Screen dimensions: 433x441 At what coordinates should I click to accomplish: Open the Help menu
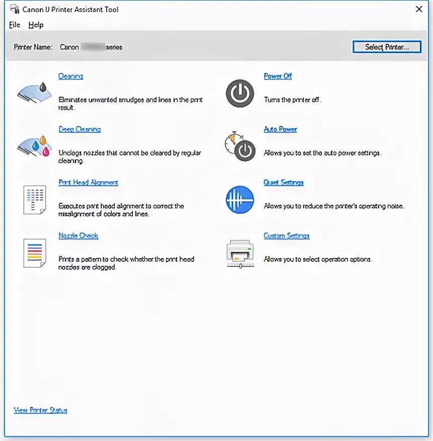coord(36,25)
